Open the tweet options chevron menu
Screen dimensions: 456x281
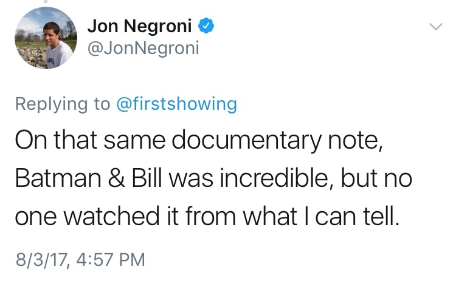[435, 27]
